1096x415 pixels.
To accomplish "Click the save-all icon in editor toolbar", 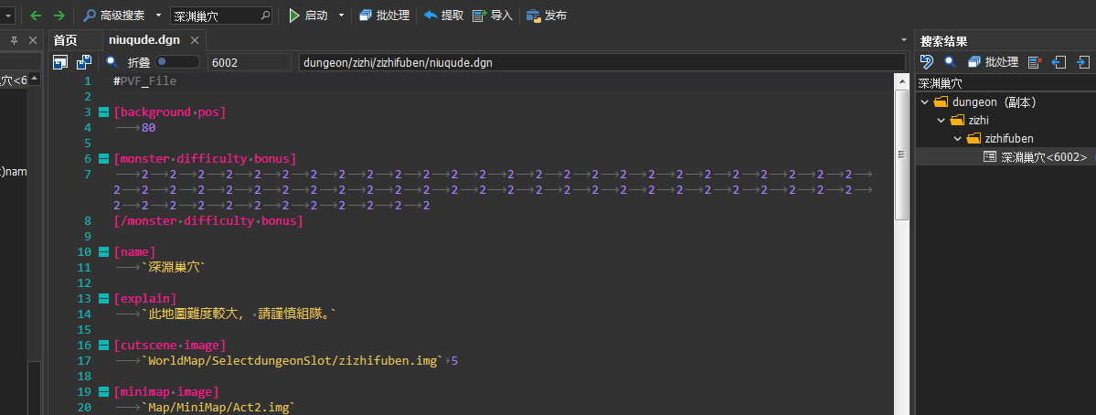I will coord(84,62).
